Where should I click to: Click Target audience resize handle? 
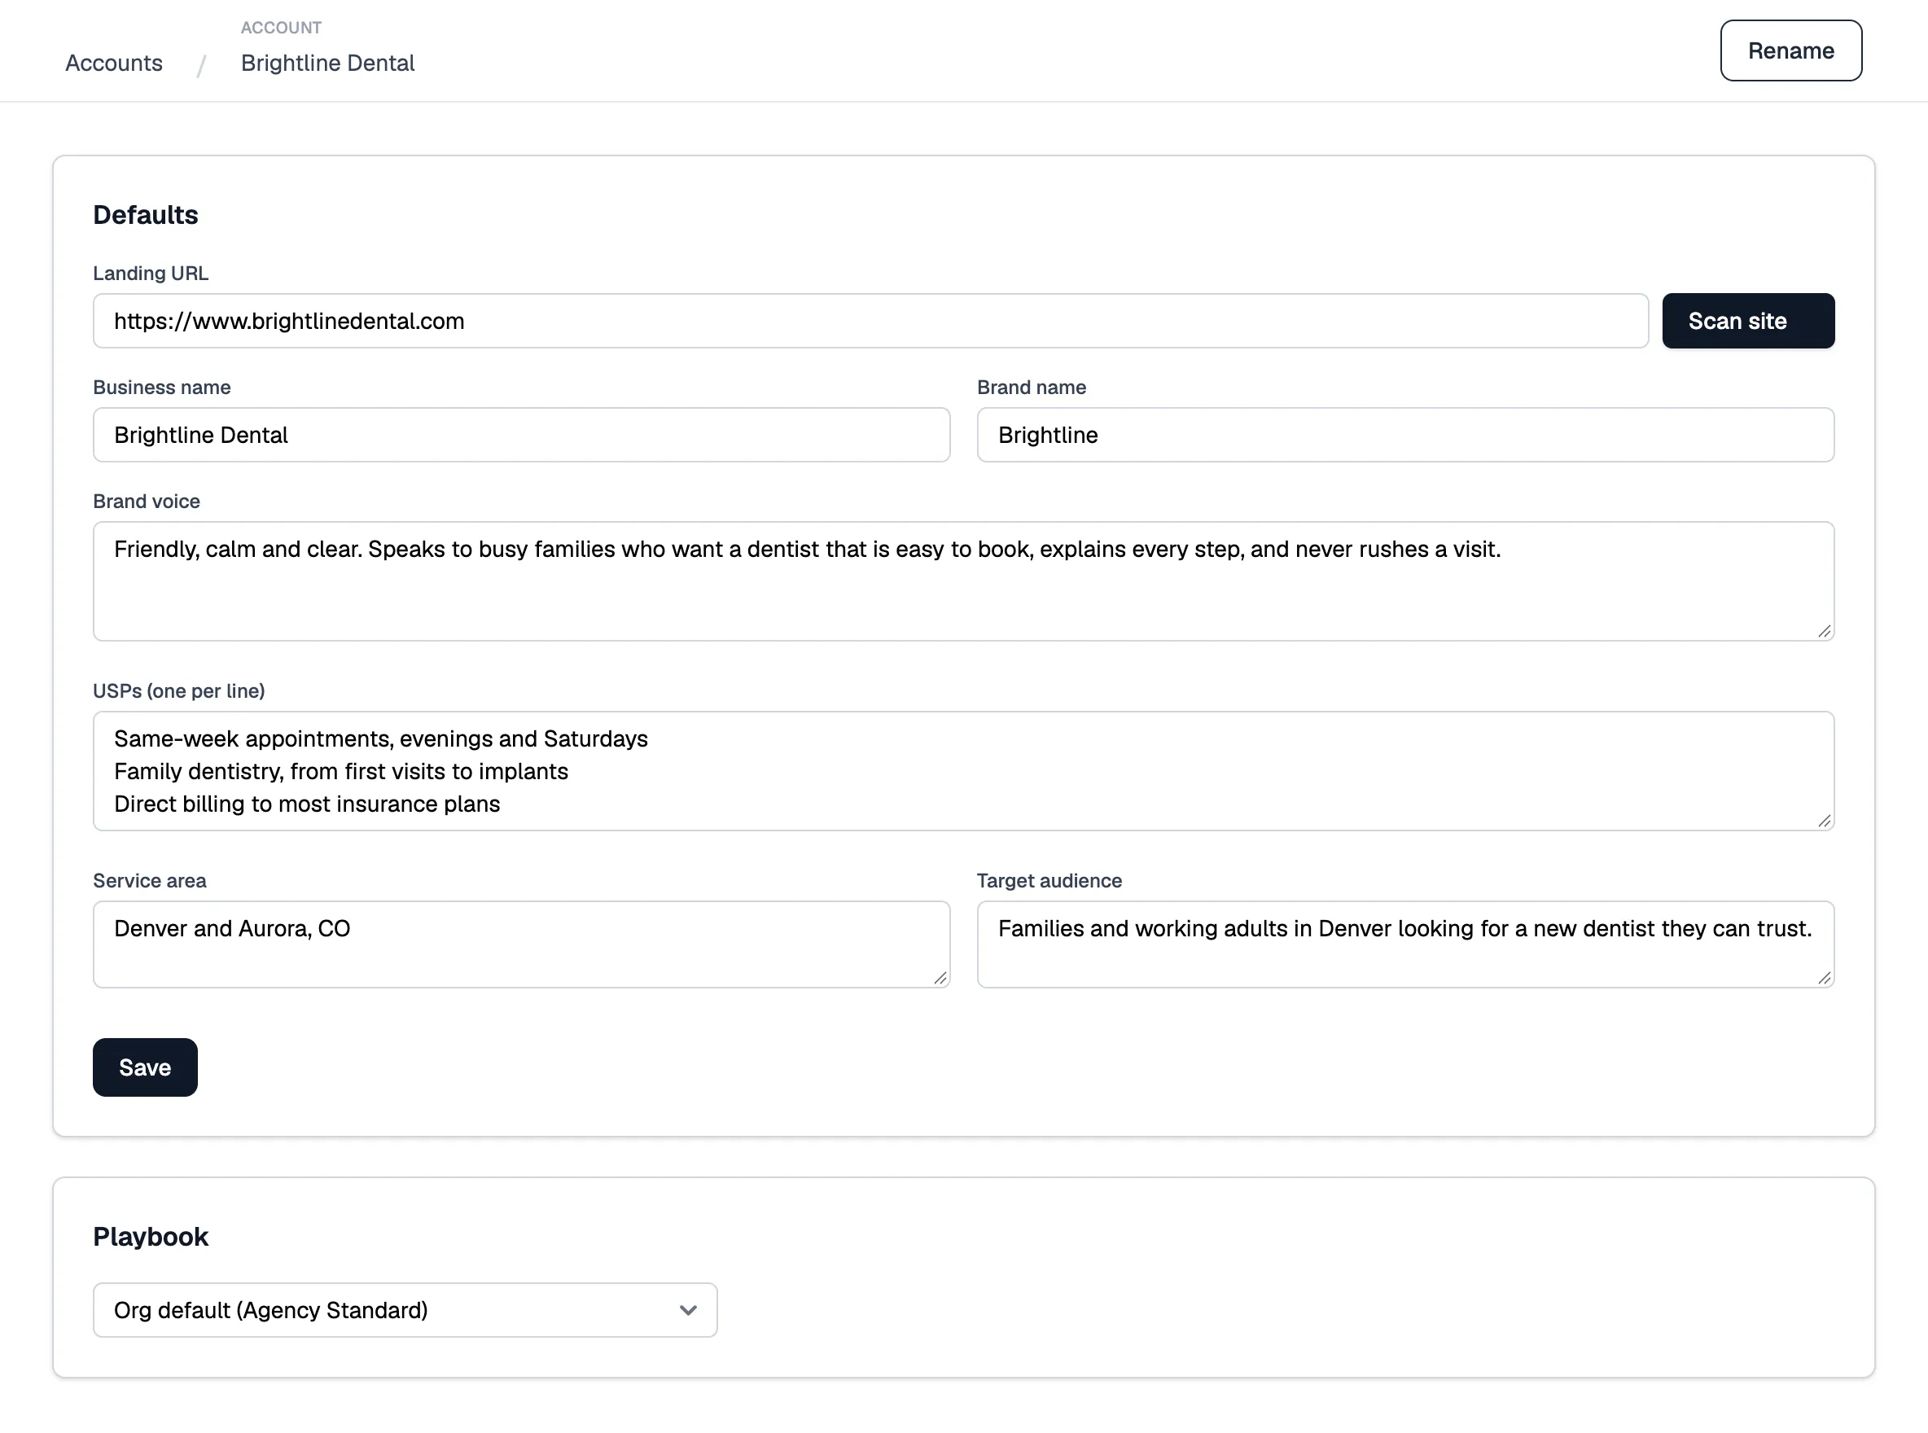point(1825,979)
